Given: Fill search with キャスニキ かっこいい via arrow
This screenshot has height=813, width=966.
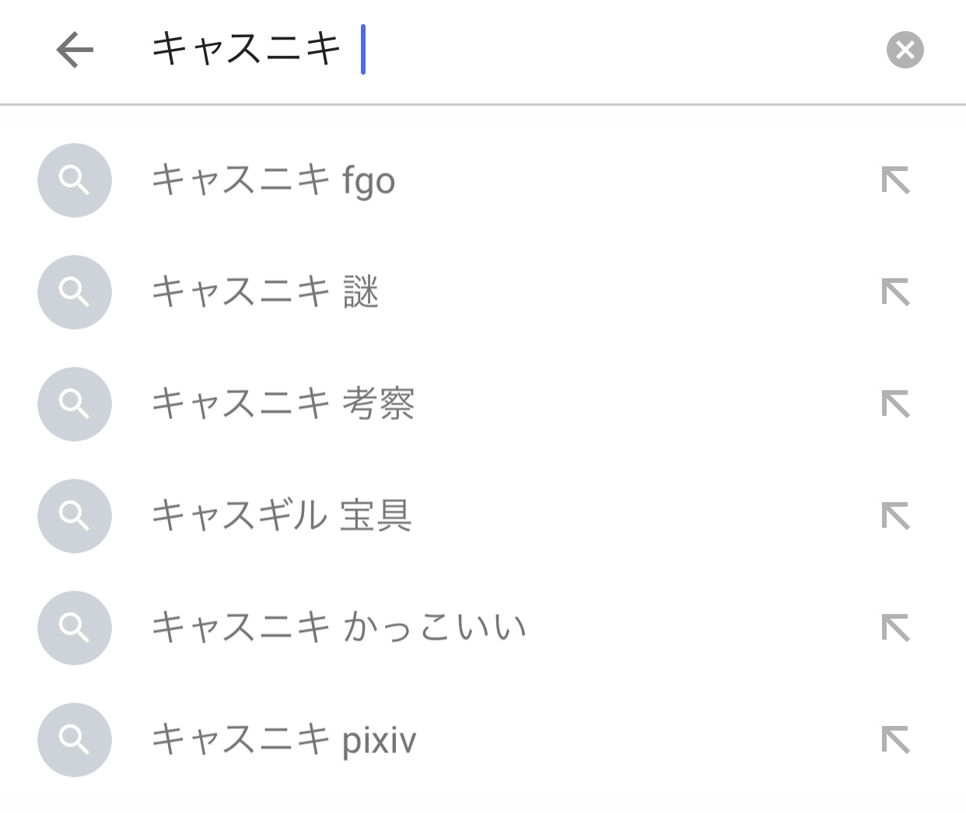Looking at the screenshot, I should [895, 628].
